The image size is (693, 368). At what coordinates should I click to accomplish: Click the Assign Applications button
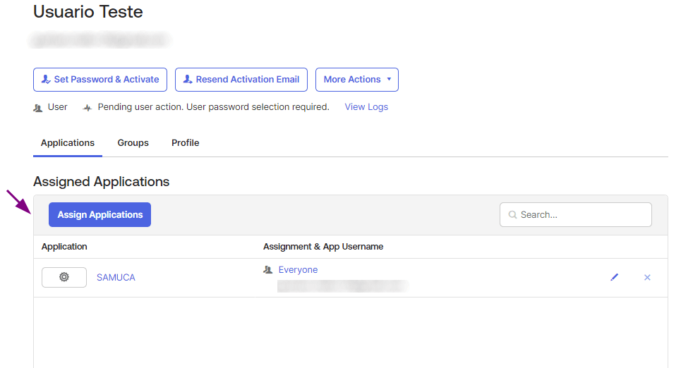coord(100,215)
